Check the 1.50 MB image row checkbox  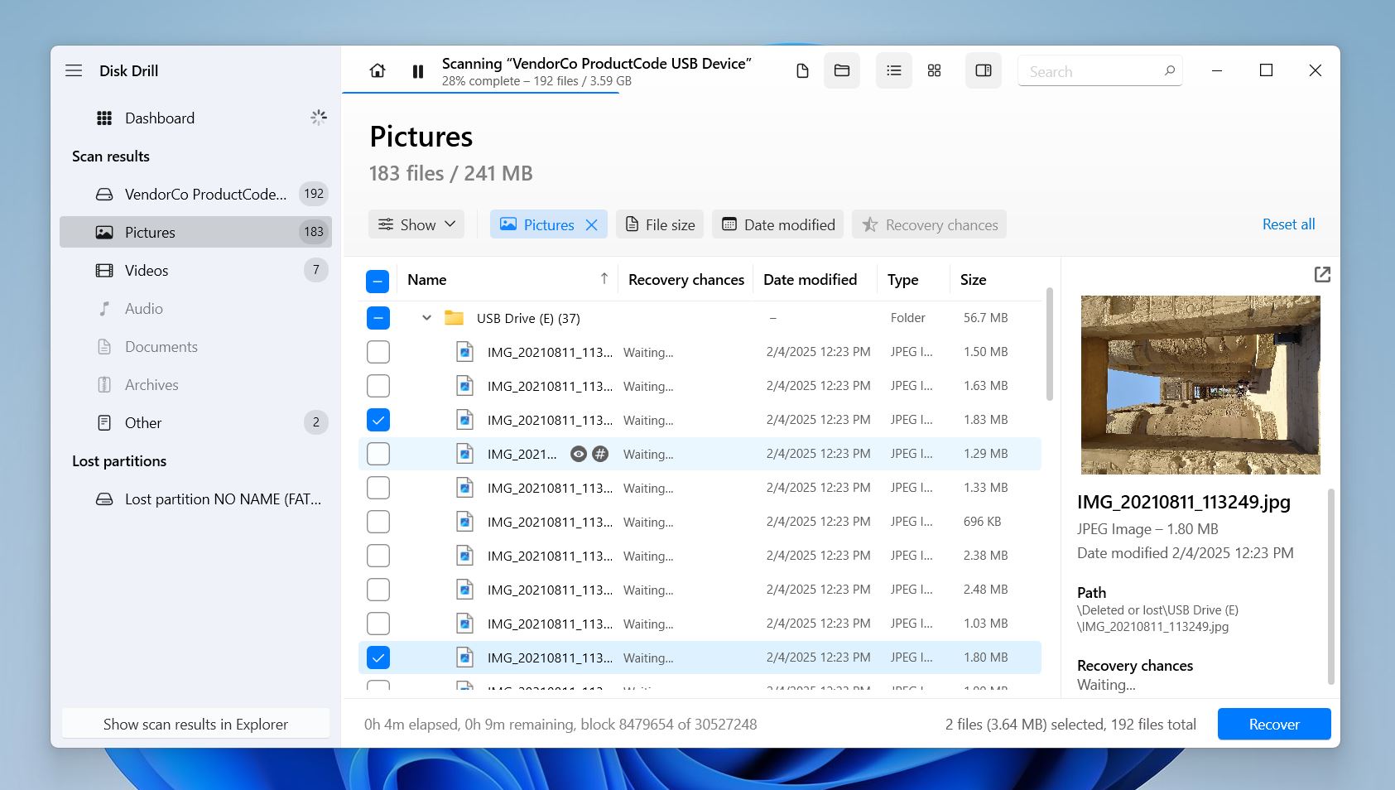(378, 352)
